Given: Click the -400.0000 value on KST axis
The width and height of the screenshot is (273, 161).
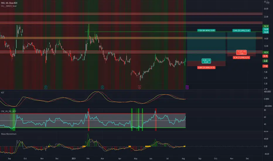Looking at the screenshot, I should click(x=268, y=106).
